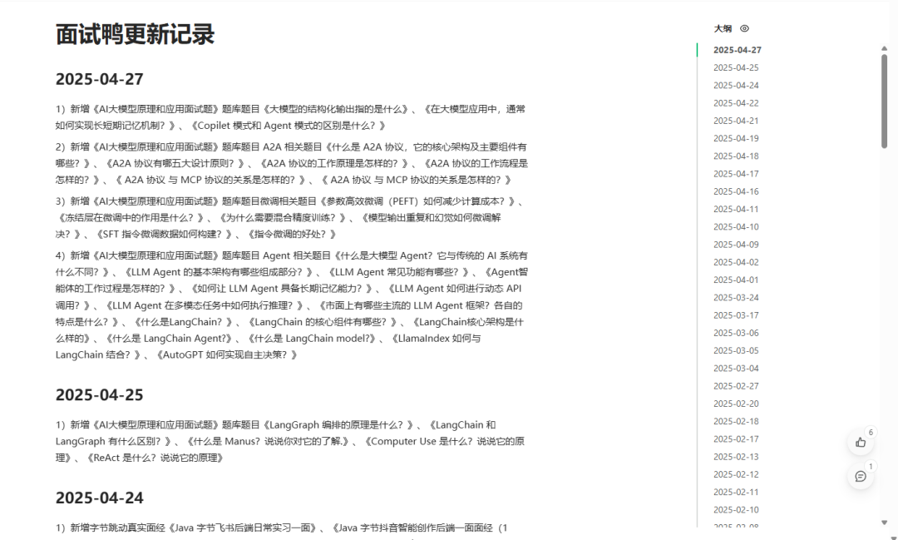Screen dimensions: 898x540
Task: Jump to 2025-04-27 in outline
Action: point(737,51)
